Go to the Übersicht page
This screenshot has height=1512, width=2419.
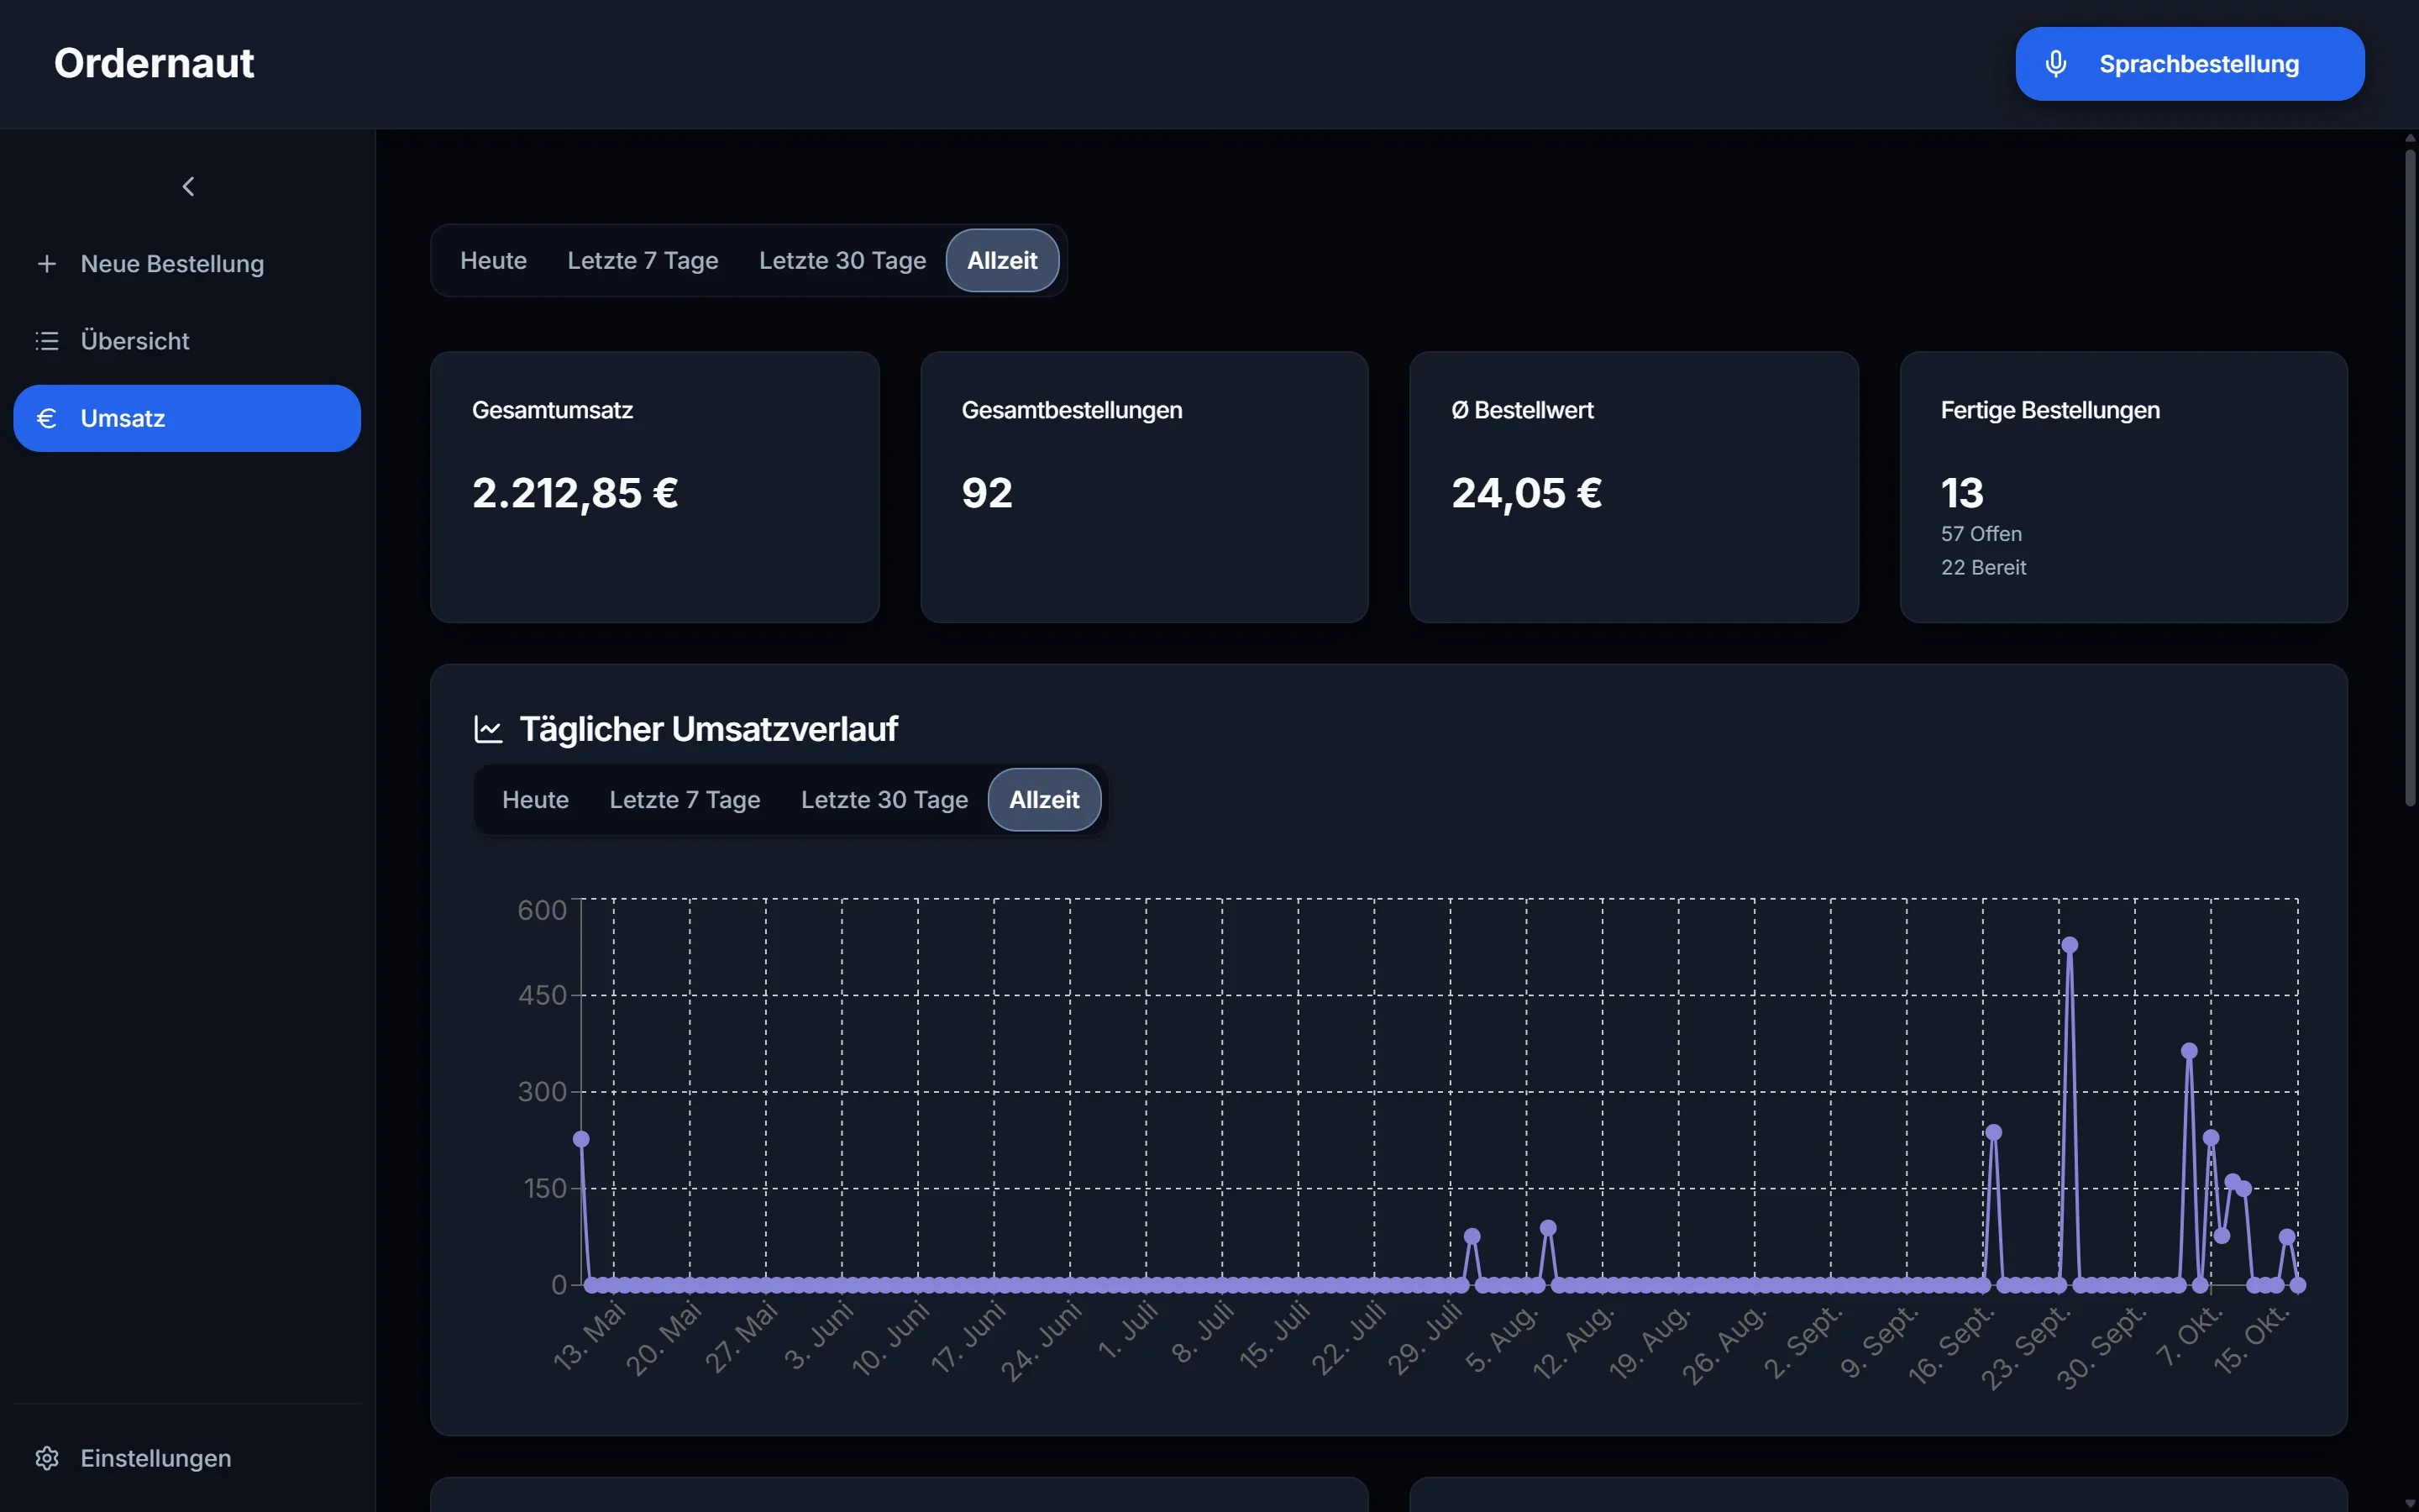187,341
